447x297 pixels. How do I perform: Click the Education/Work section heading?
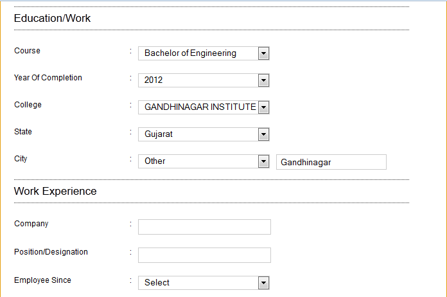52,18
